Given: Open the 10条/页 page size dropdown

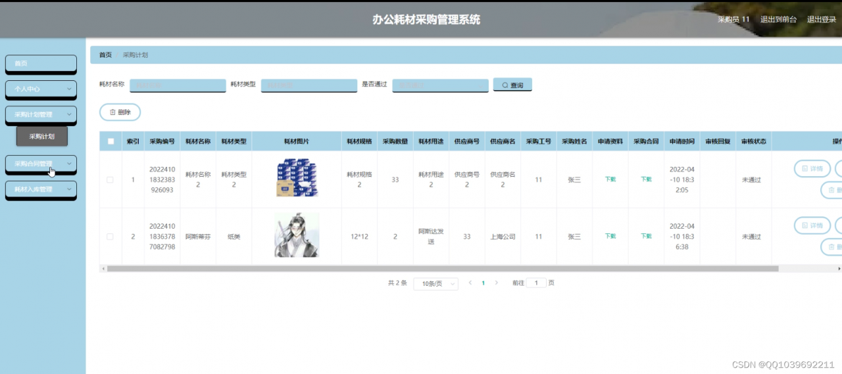Looking at the screenshot, I should 435,283.
